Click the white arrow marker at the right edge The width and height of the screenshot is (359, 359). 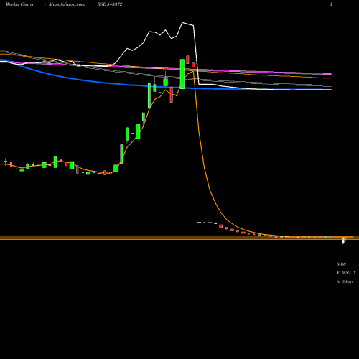[x=343, y=241]
